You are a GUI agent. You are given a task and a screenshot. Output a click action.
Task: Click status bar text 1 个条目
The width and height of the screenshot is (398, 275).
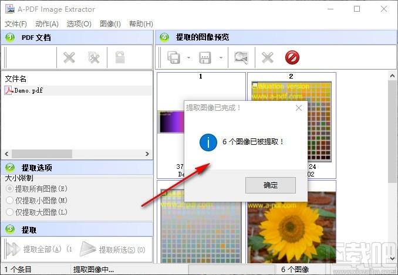(18, 269)
